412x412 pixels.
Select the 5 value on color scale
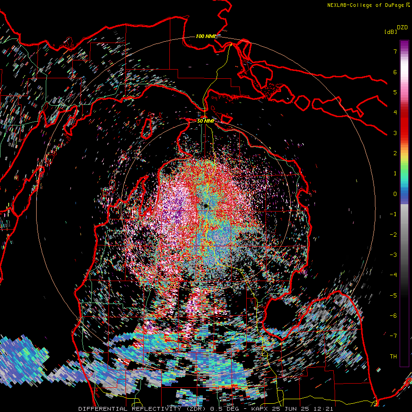[395, 92]
